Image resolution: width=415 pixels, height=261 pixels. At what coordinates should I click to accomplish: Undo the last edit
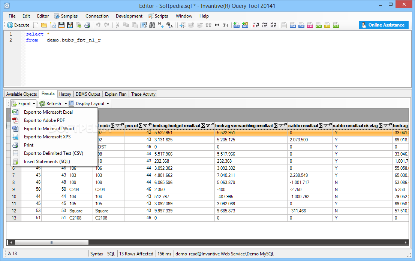[x=98, y=25]
